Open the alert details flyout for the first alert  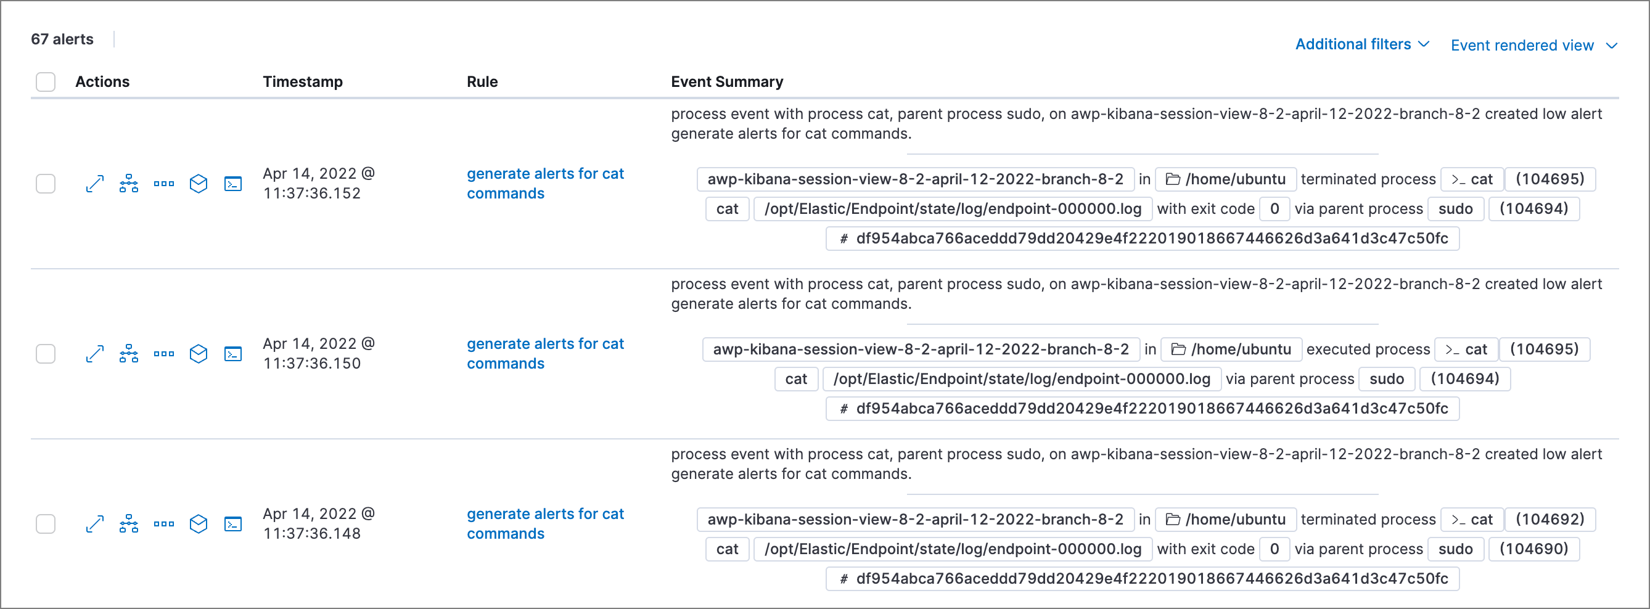[x=95, y=184]
